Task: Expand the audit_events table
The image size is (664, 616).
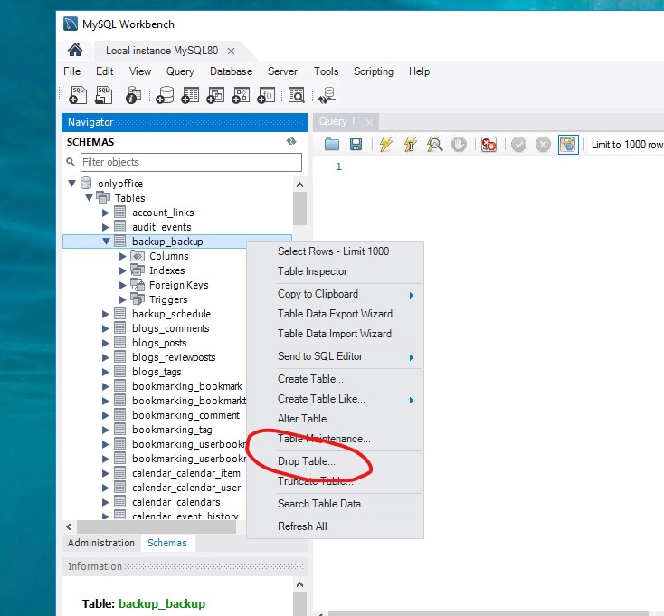Action: [x=106, y=227]
